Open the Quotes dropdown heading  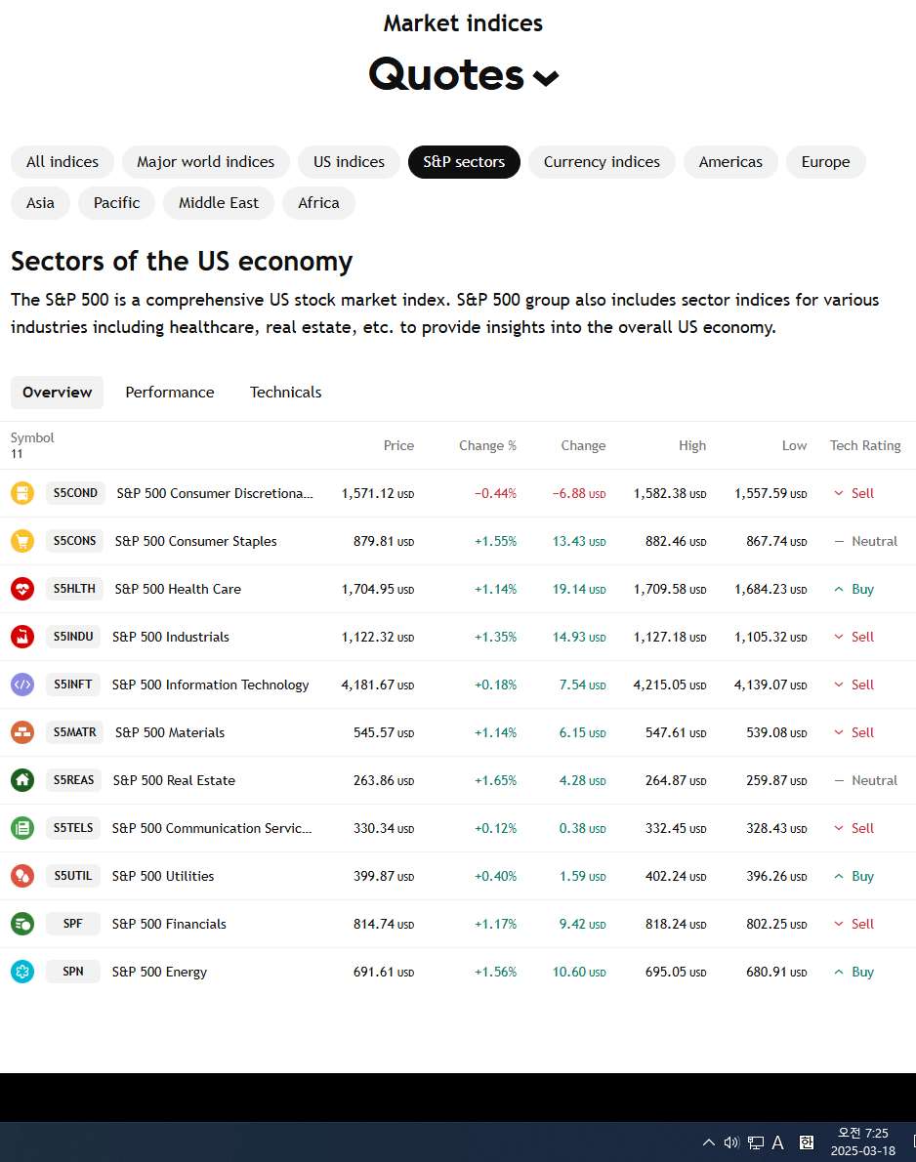click(463, 75)
